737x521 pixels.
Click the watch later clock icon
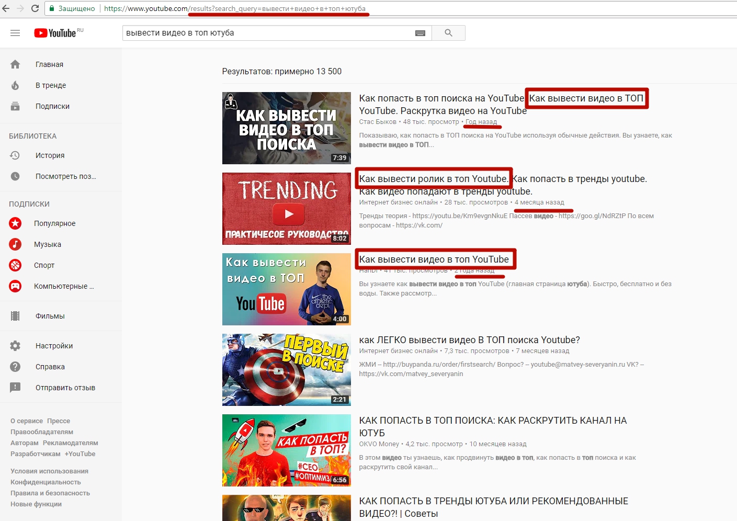(15, 176)
